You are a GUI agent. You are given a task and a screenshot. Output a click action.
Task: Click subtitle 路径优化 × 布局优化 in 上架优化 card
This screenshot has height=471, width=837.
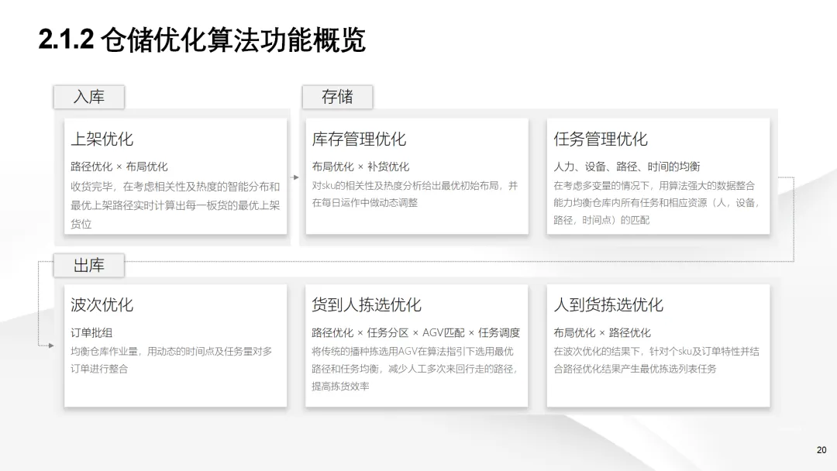coord(119,167)
